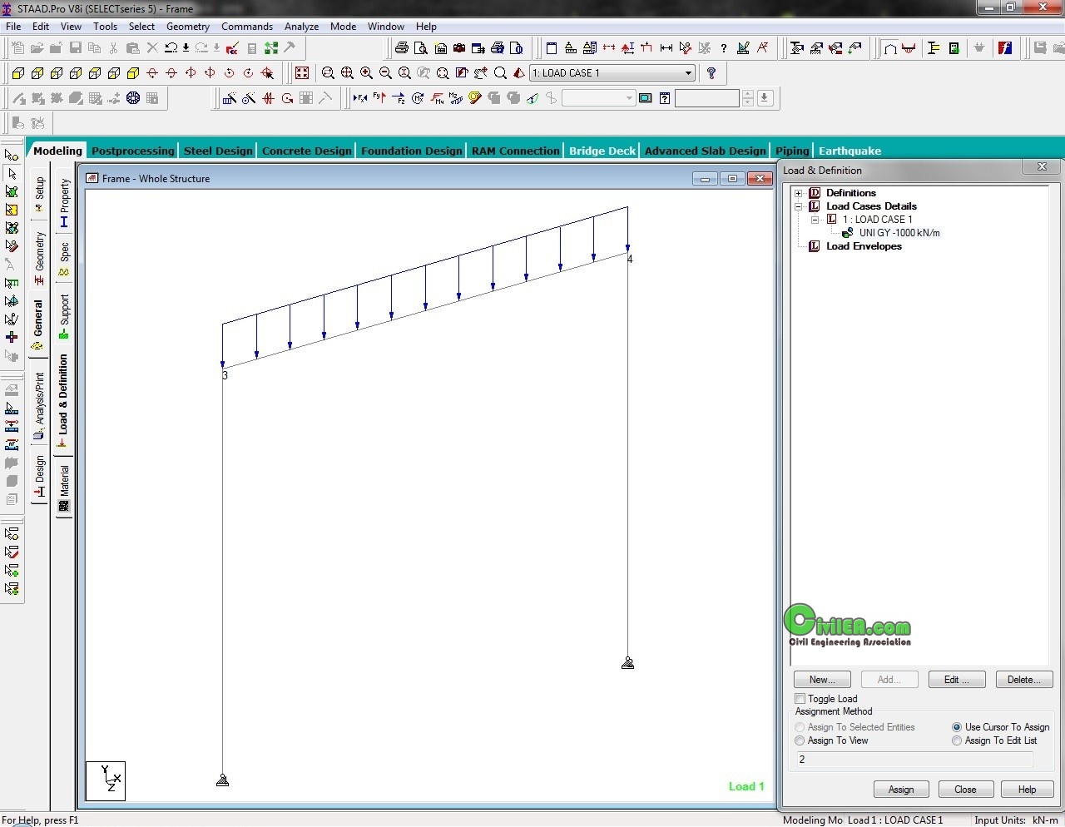Click the Fx force toolbar icon
This screenshot has width=1065, height=827.
pyautogui.click(x=359, y=98)
